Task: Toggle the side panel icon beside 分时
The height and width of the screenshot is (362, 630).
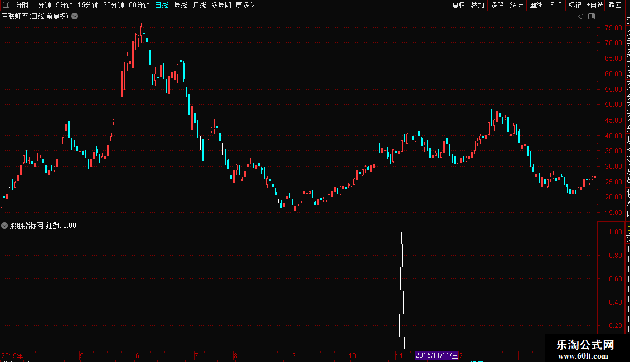Action: click(6, 5)
